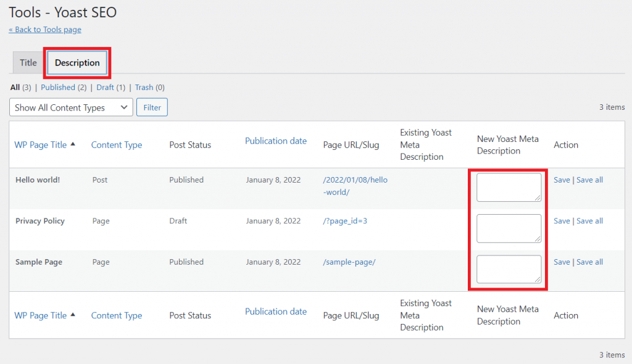The height and width of the screenshot is (364, 632).
Task: Filter by Published posts
Action: pyautogui.click(x=57, y=88)
